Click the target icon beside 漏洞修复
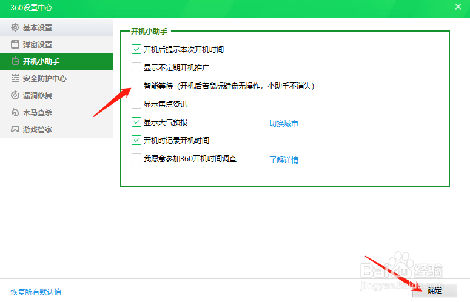The height and width of the screenshot is (302, 470). click(15, 95)
